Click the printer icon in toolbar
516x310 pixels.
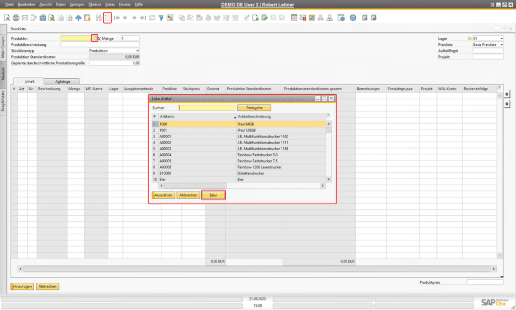coord(16,18)
